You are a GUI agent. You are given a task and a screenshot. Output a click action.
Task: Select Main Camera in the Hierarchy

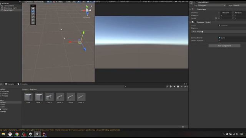[x=9, y=6]
